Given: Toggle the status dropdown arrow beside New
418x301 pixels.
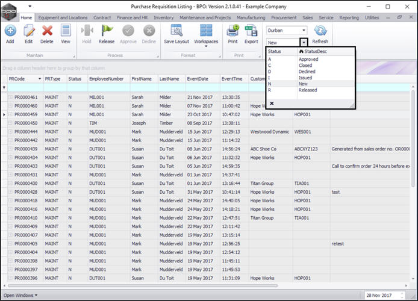Looking at the screenshot, I should pyautogui.click(x=304, y=42).
